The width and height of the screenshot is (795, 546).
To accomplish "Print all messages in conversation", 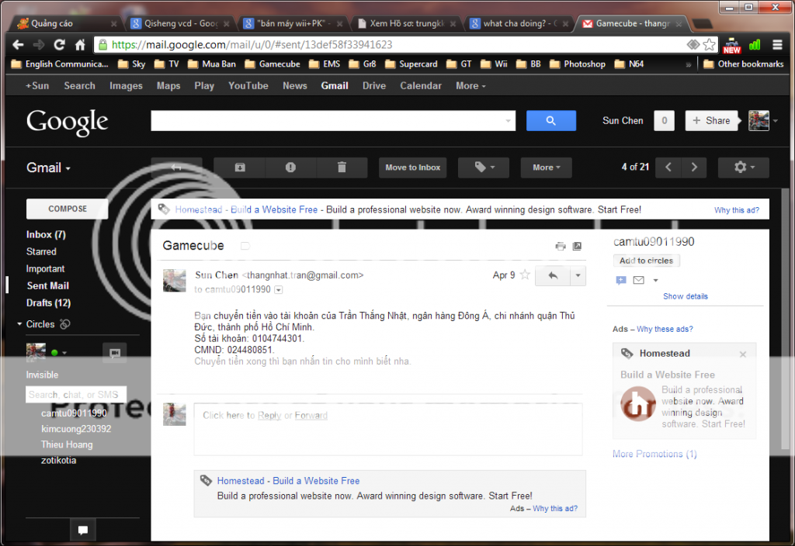I will (561, 246).
